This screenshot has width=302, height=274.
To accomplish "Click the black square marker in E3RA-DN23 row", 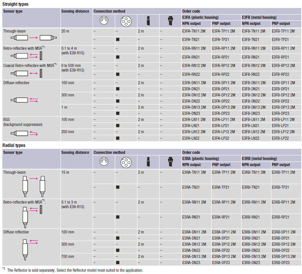I will tap(117, 262).
